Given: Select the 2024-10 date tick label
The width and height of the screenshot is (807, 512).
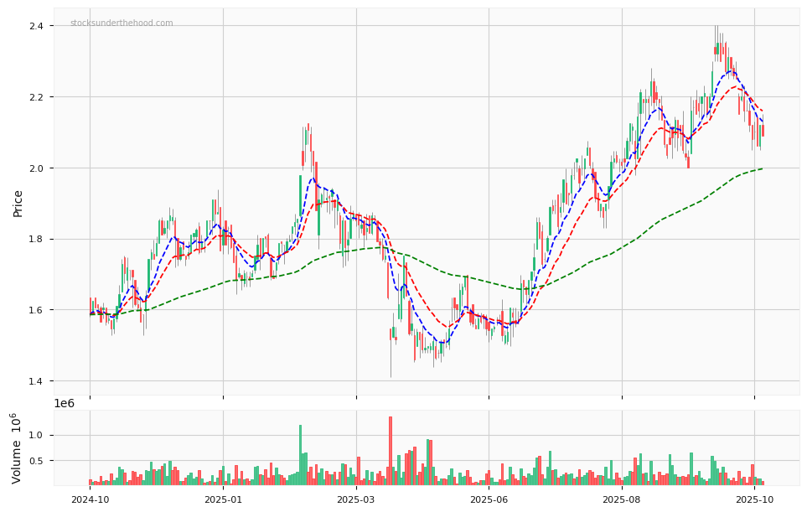Looking at the screenshot, I should [x=90, y=499].
